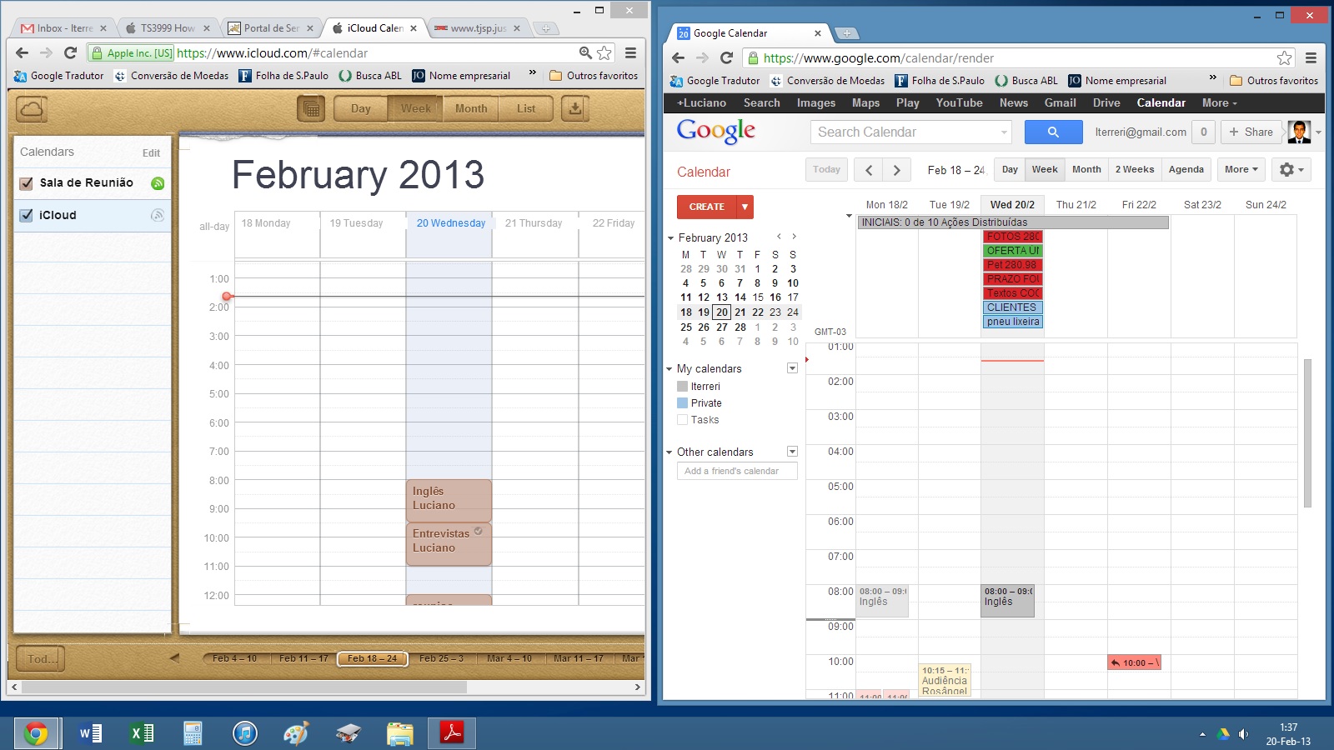Bookmark the Google Calendar page with star
This screenshot has width=1334, height=750.
pos(1285,58)
